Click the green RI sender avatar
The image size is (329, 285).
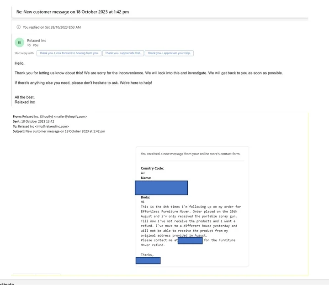[x=19, y=42]
